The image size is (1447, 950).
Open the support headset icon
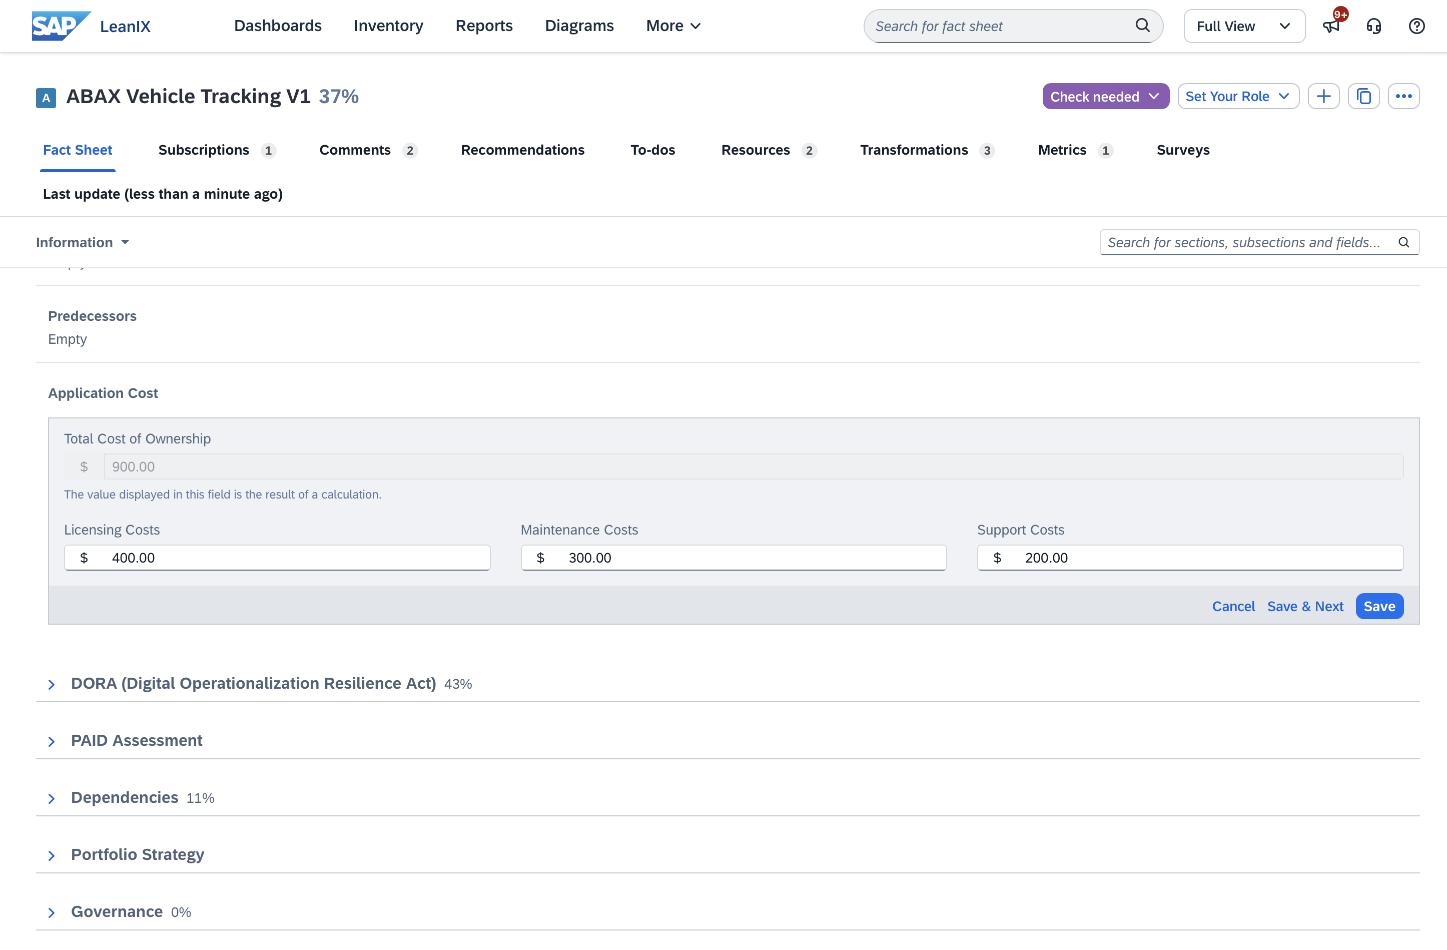pos(1374,26)
